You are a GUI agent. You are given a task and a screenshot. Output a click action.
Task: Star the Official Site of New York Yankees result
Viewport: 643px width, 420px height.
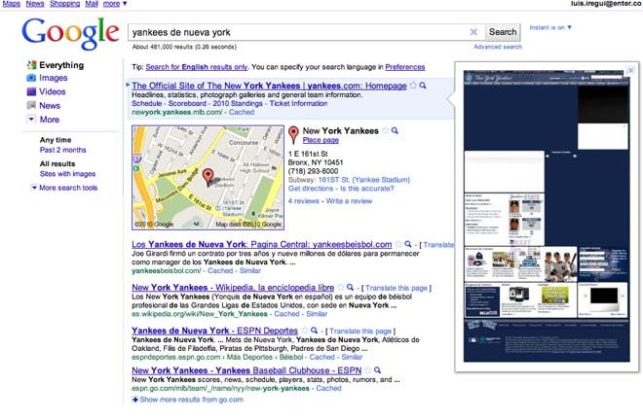413,86
